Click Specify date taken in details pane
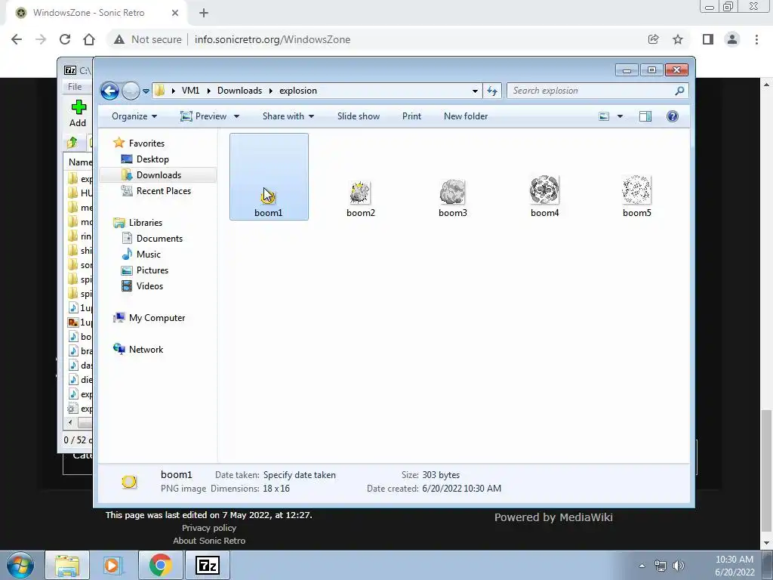 (x=299, y=475)
